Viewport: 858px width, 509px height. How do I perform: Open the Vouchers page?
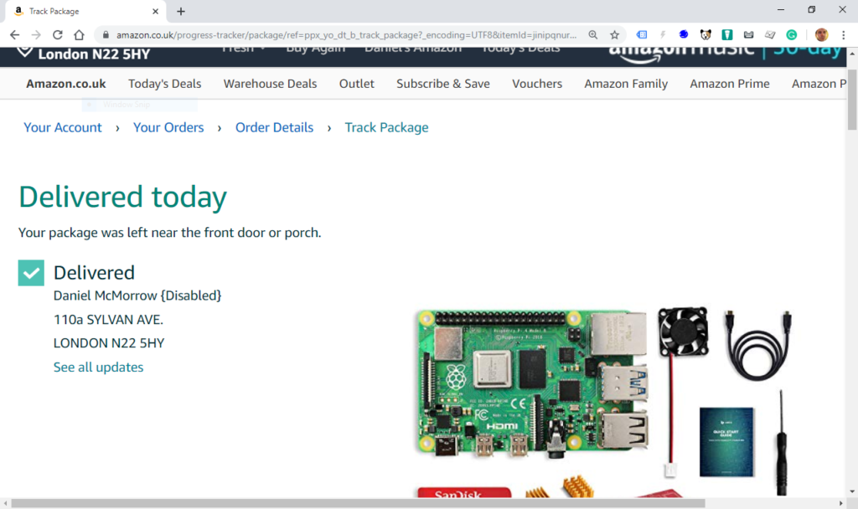tap(537, 84)
